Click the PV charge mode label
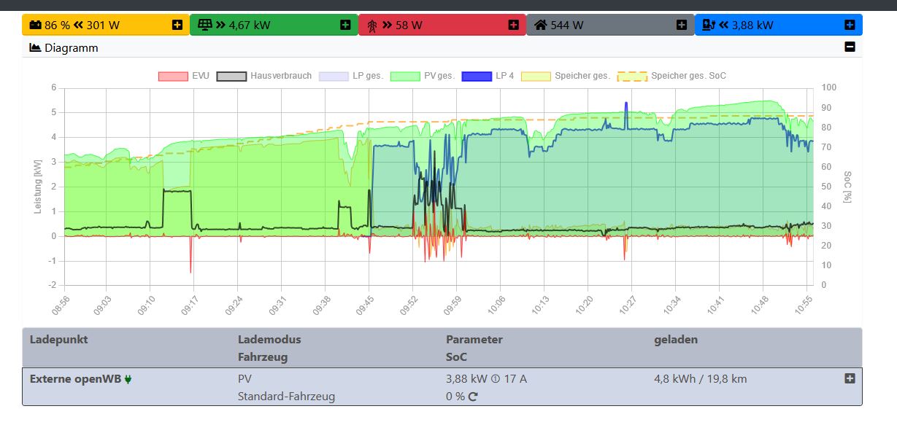Image resolution: width=897 pixels, height=433 pixels. 245,379
